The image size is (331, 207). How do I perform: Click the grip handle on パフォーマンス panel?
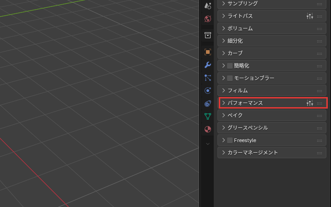320,103
